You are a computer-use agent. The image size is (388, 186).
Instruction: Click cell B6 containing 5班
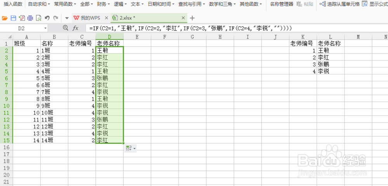click(x=54, y=78)
